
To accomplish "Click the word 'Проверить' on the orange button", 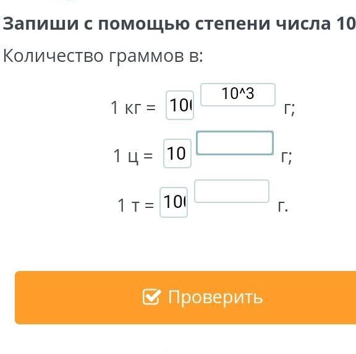I will (x=215, y=297).
